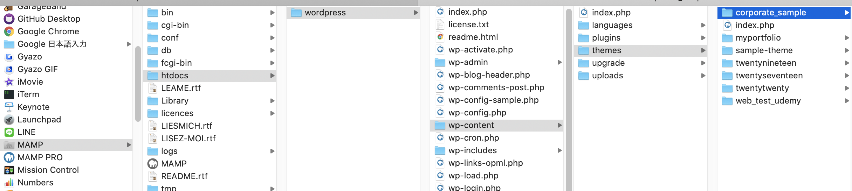Expand the plugins folder arrow
Image resolution: width=852 pixels, height=191 pixels.
tap(703, 38)
